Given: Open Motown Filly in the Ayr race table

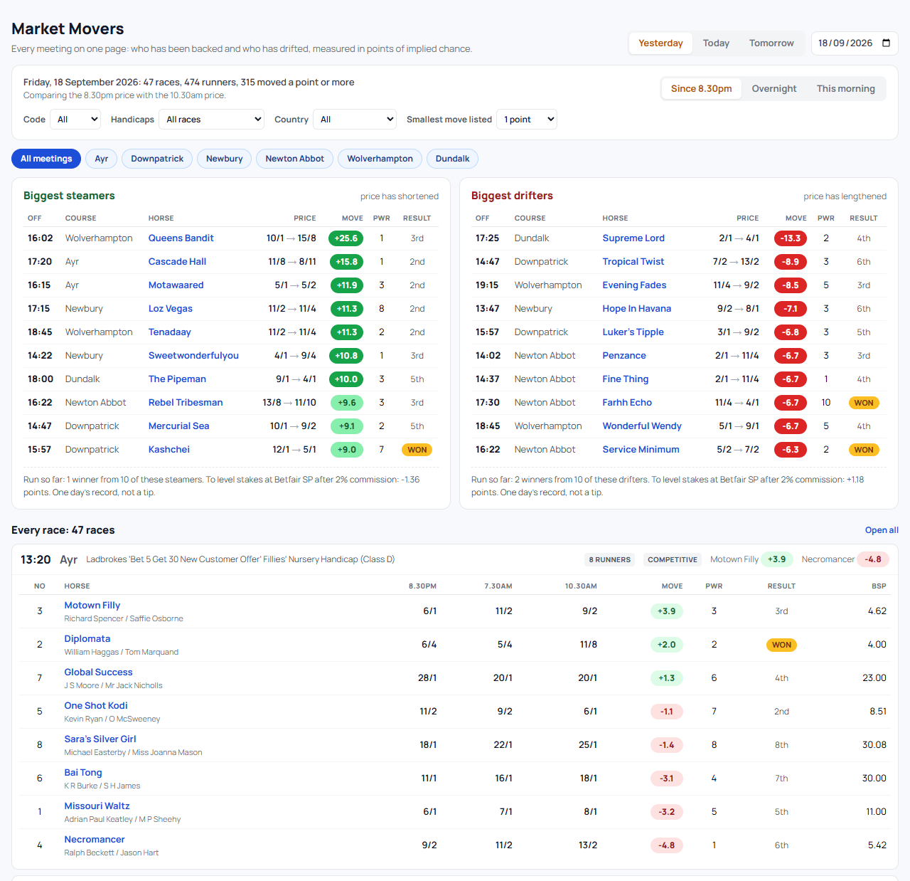Looking at the screenshot, I should pyautogui.click(x=92, y=606).
